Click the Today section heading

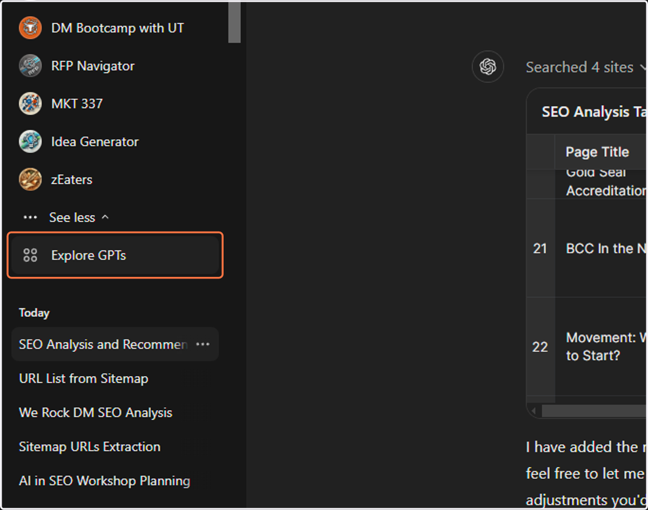pyautogui.click(x=34, y=313)
